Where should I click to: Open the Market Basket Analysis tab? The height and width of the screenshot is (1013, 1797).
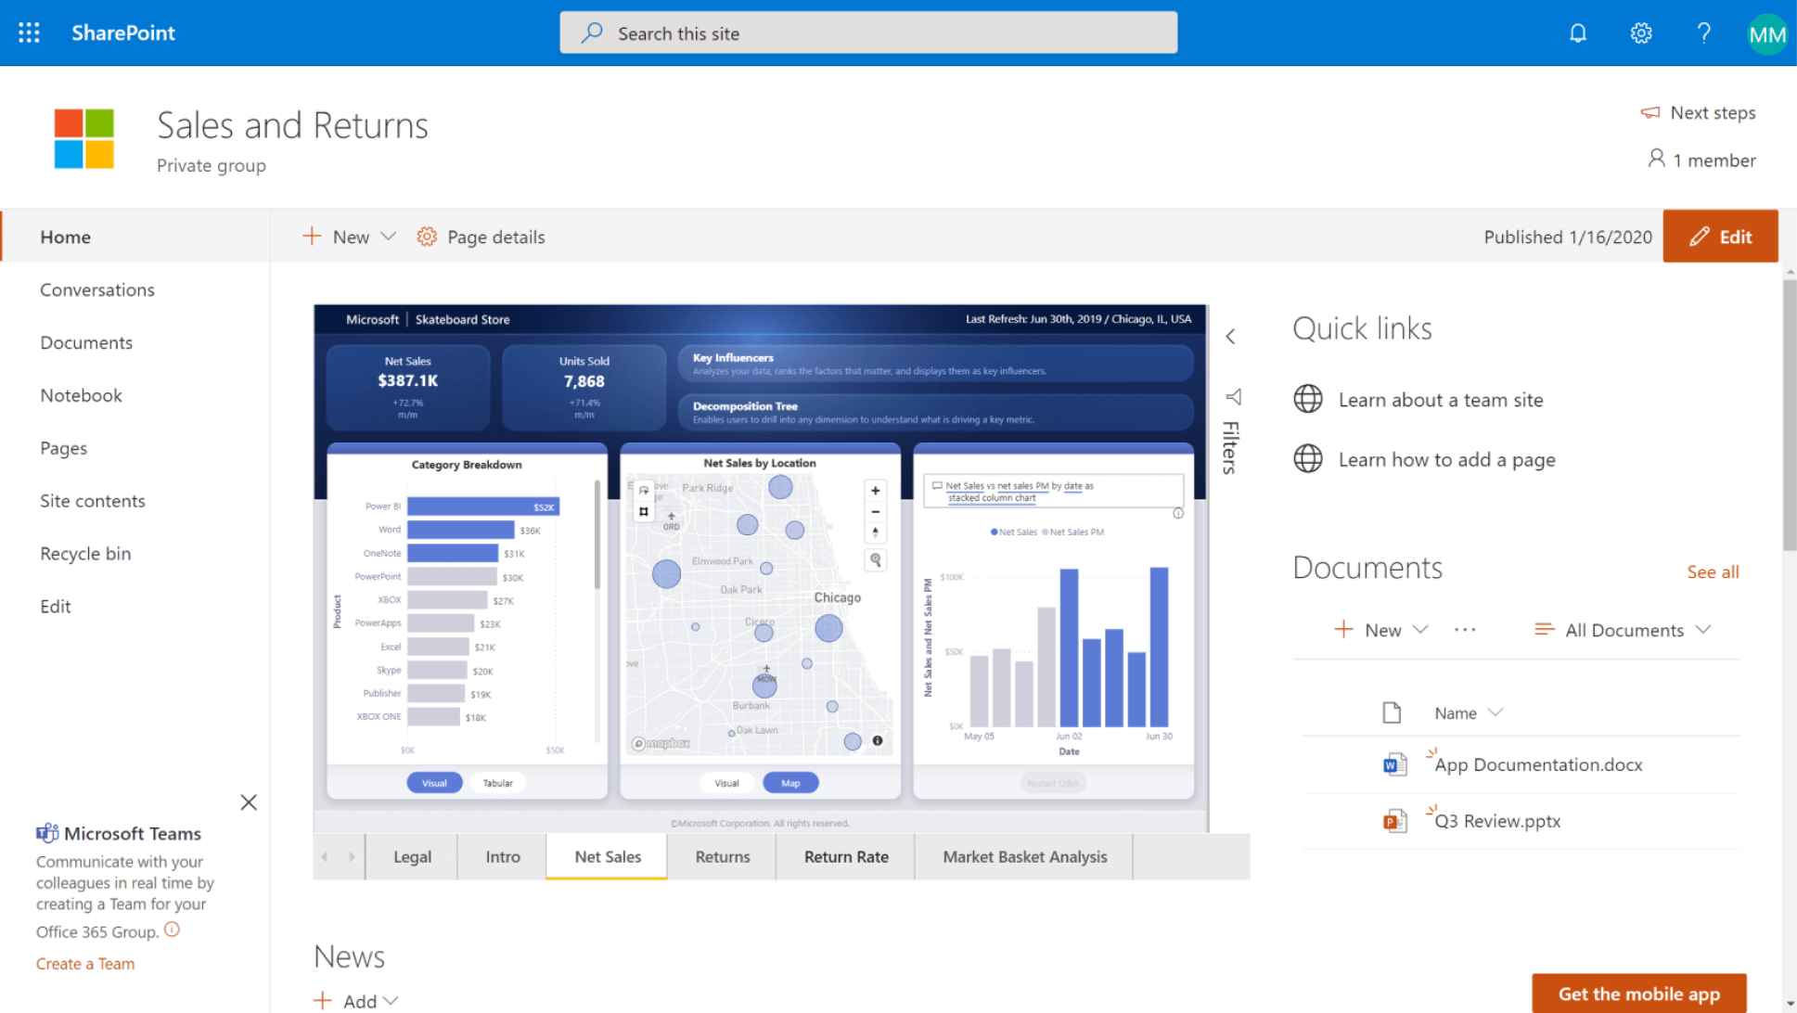pos(1024,857)
